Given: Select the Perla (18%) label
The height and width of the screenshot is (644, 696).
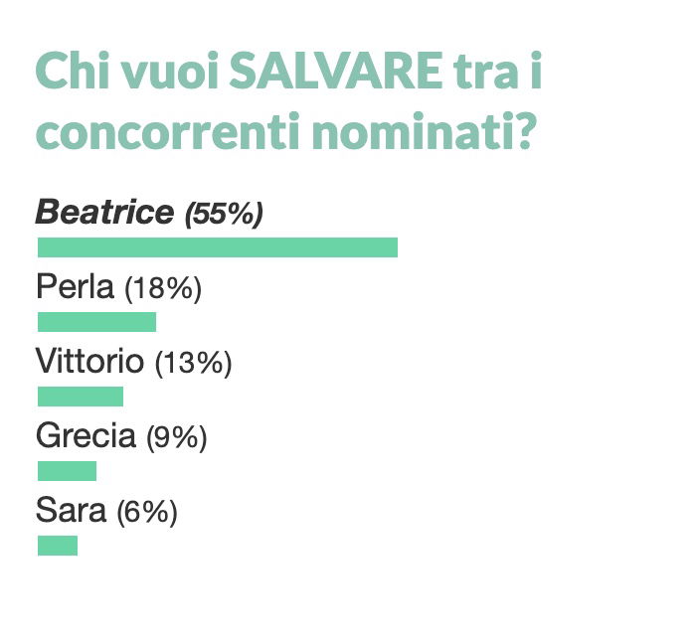Looking at the screenshot, I should (x=118, y=288).
